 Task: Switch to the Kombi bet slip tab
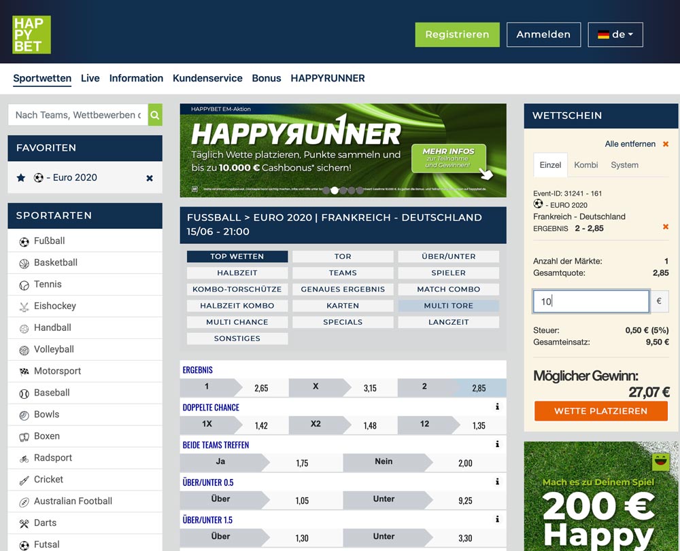(586, 165)
